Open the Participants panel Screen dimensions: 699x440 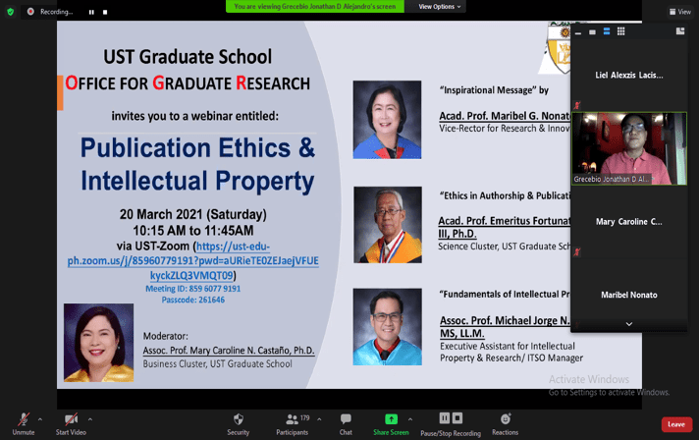[x=293, y=424]
